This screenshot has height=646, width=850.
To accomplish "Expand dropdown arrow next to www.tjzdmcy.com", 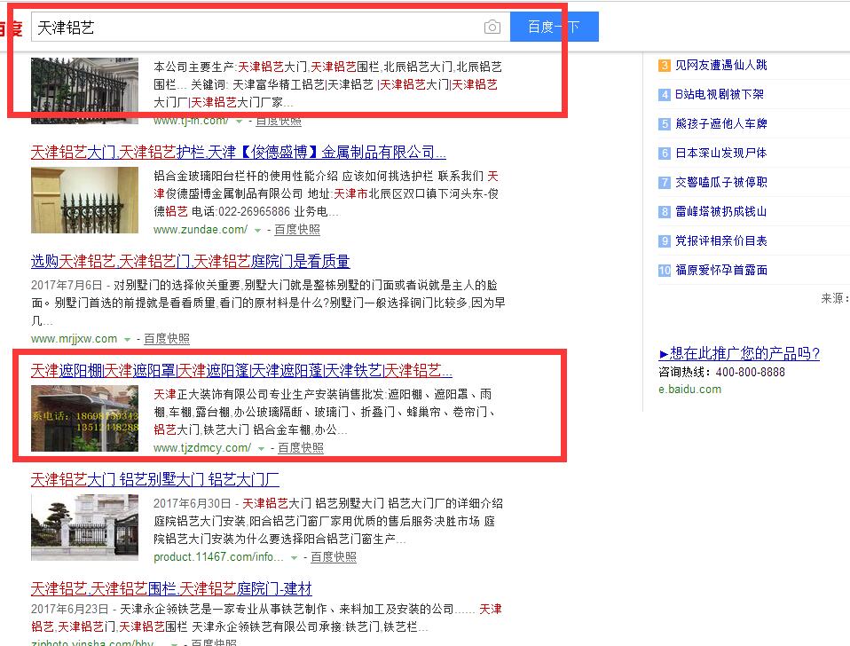I will click(x=261, y=449).
